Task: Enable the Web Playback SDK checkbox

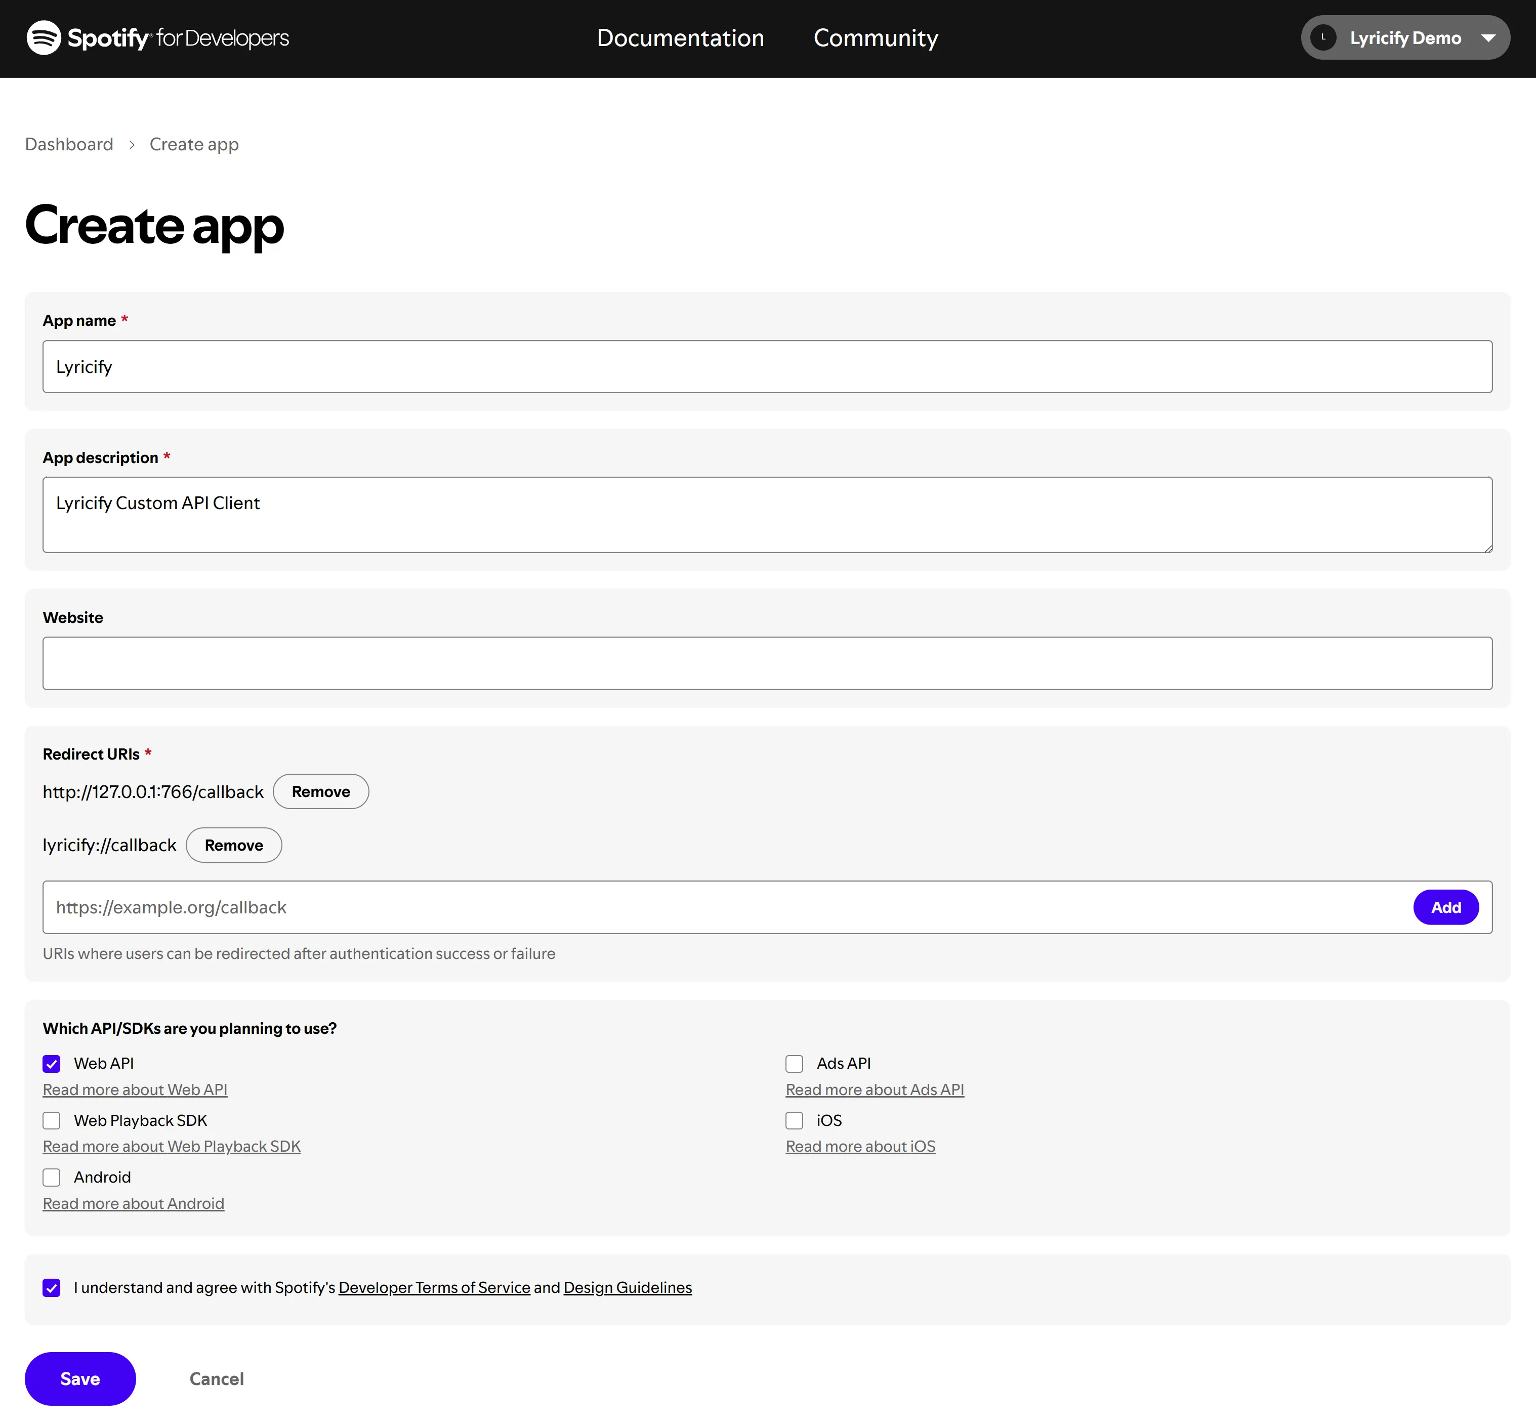Action: [52, 1120]
